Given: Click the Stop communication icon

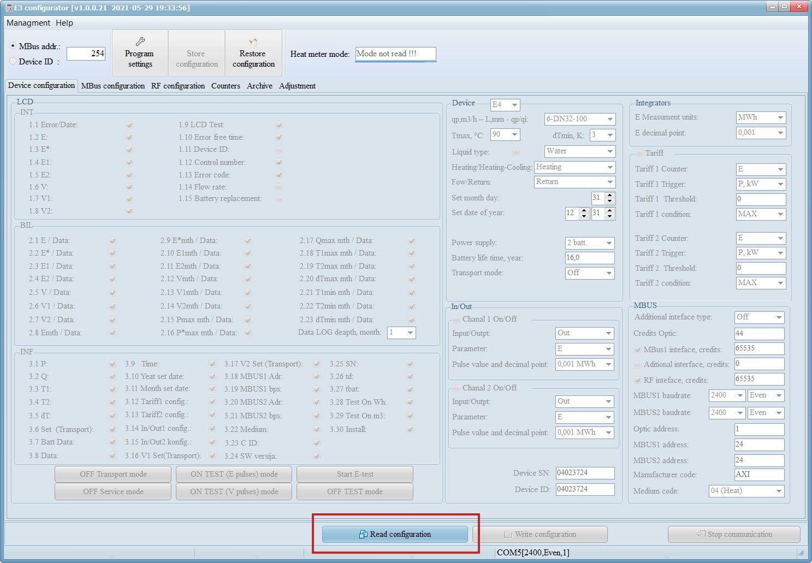Looking at the screenshot, I should [x=701, y=535].
